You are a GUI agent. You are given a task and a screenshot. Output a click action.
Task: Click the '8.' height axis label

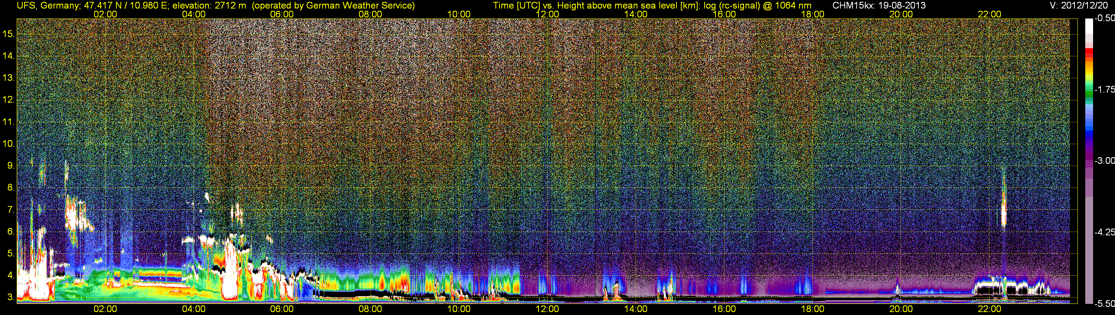pos(11,188)
